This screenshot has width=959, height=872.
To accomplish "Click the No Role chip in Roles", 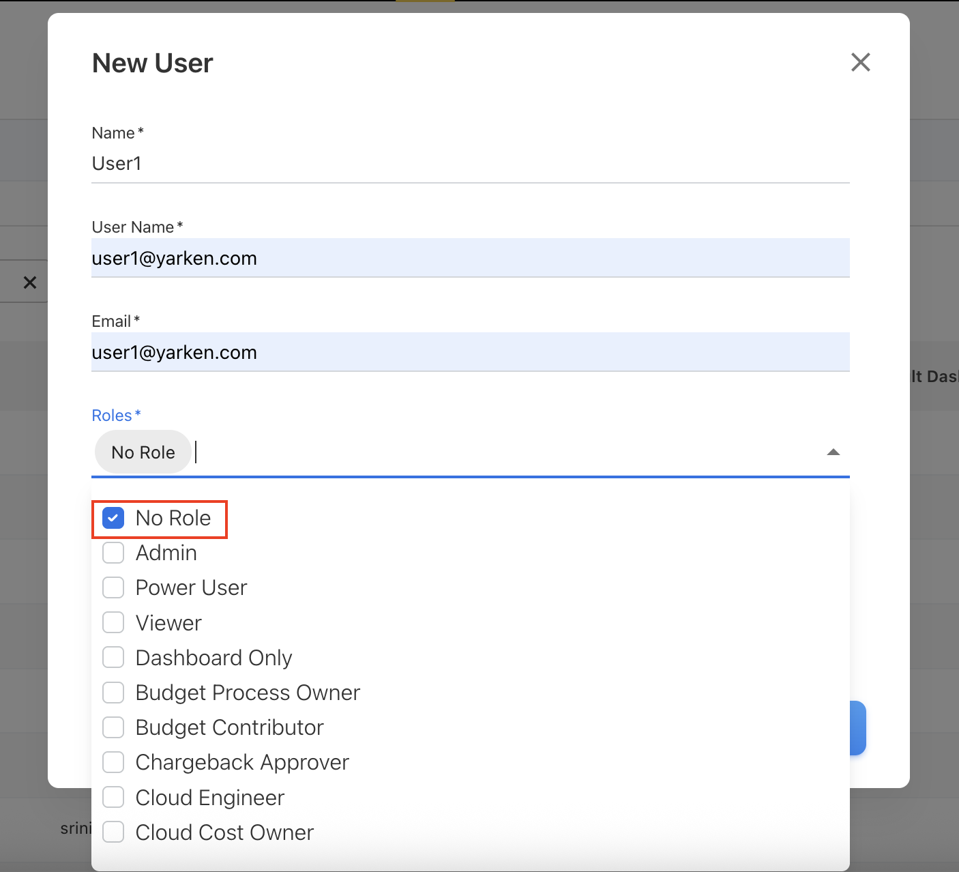I will [143, 452].
